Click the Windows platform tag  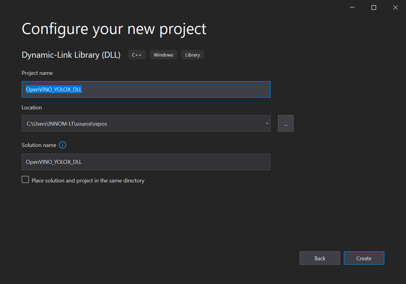pos(163,55)
